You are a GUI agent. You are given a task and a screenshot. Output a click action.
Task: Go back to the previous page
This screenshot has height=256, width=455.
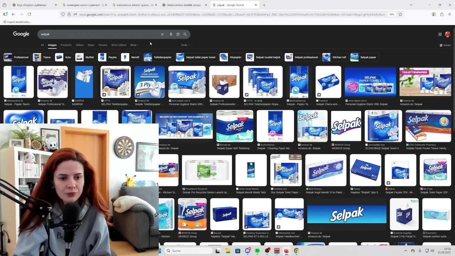(x=13, y=14)
